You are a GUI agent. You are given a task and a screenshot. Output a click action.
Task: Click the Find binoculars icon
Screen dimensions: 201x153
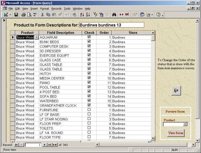pos(114,15)
